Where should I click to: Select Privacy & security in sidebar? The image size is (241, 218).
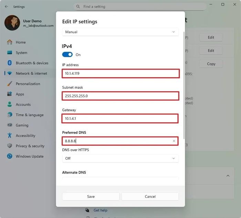coord(30,146)
